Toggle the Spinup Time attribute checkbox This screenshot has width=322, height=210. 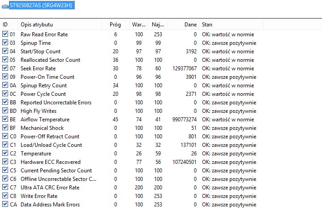[x=5, y=43]
